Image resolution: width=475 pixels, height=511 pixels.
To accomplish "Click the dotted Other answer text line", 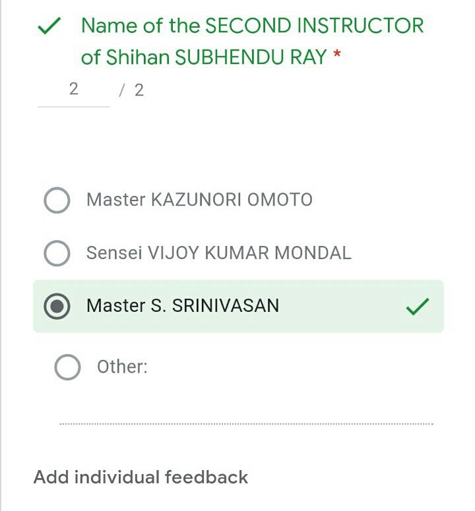I will pyautogui.click(x=246, y=423).
